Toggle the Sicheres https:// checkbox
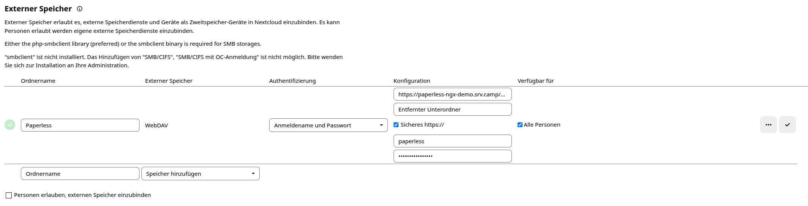 (396, 125)
